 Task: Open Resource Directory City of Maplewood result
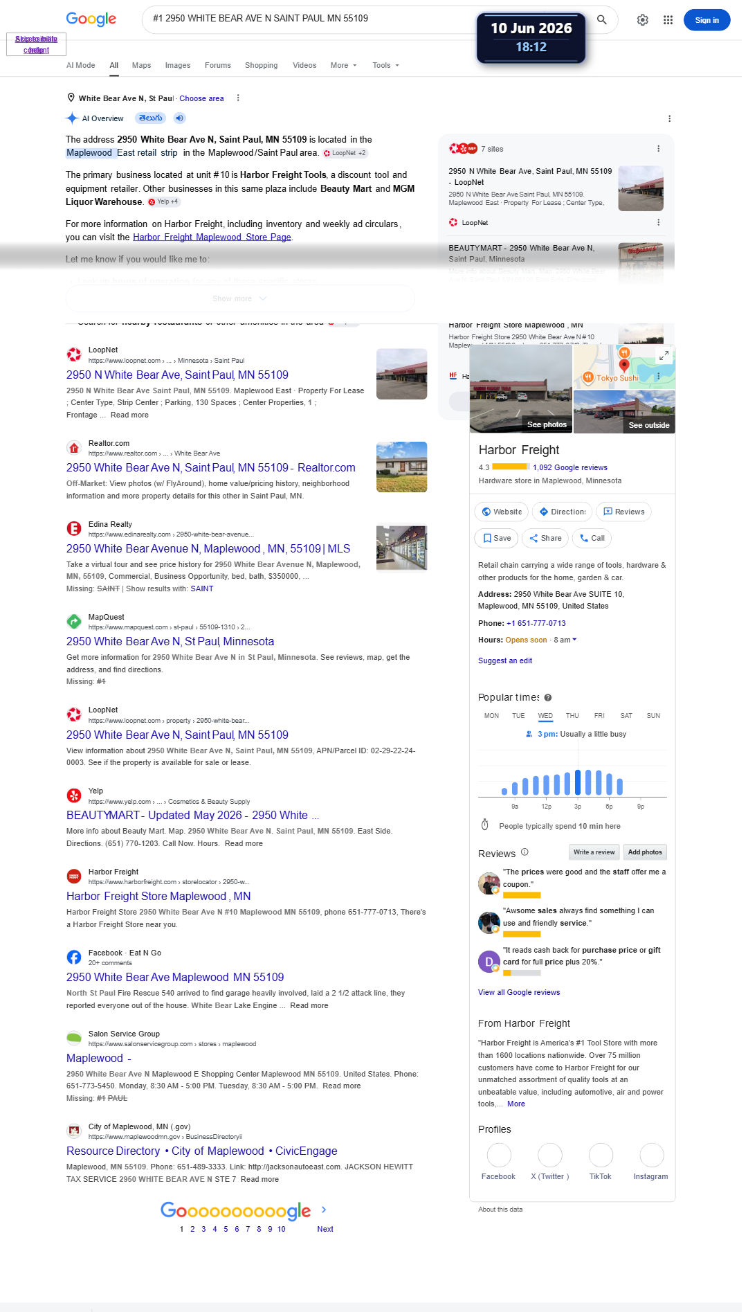[x=202, y=1151]
